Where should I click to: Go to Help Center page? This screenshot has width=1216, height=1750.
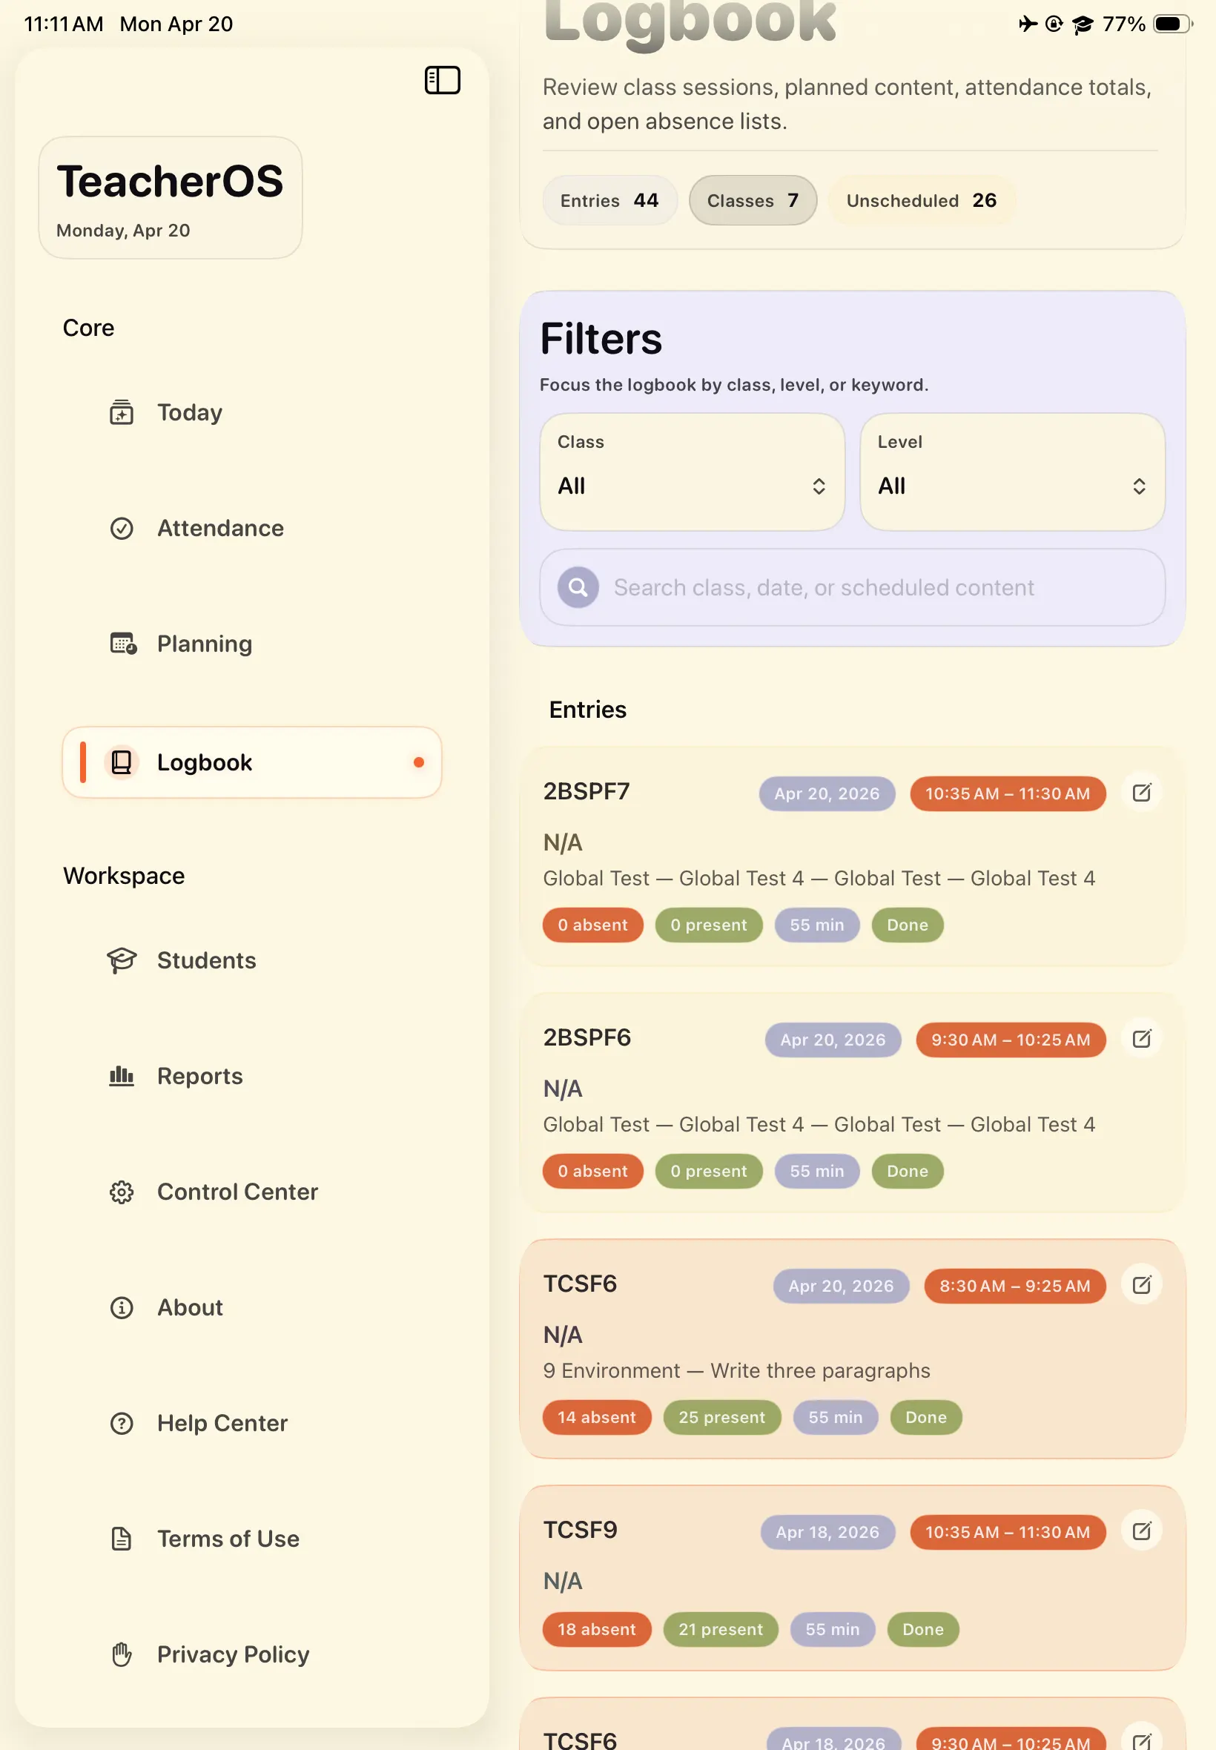(x=222, y=1423)
